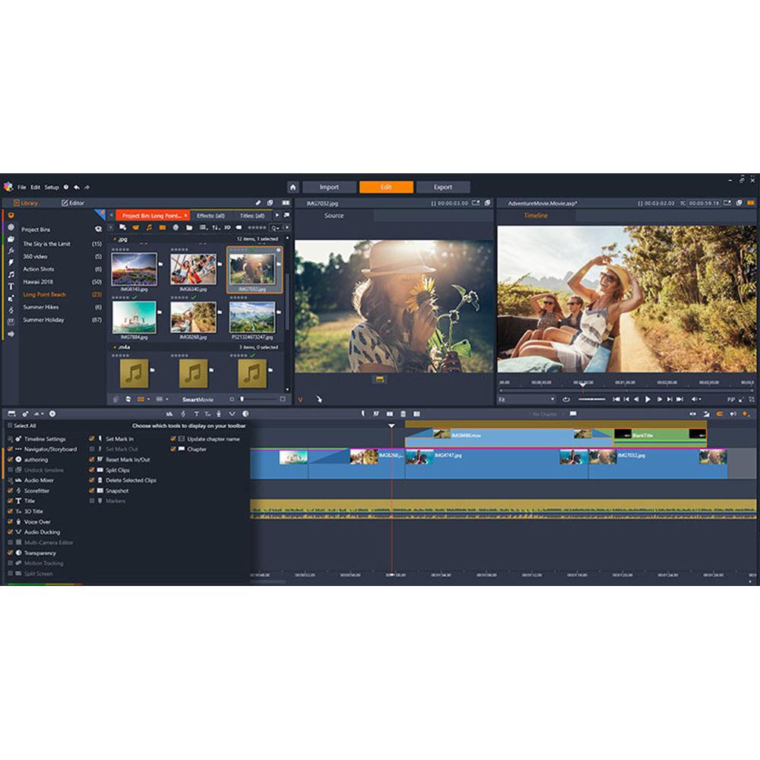Enable the Markers checkbox

click(x=91, y=500)
